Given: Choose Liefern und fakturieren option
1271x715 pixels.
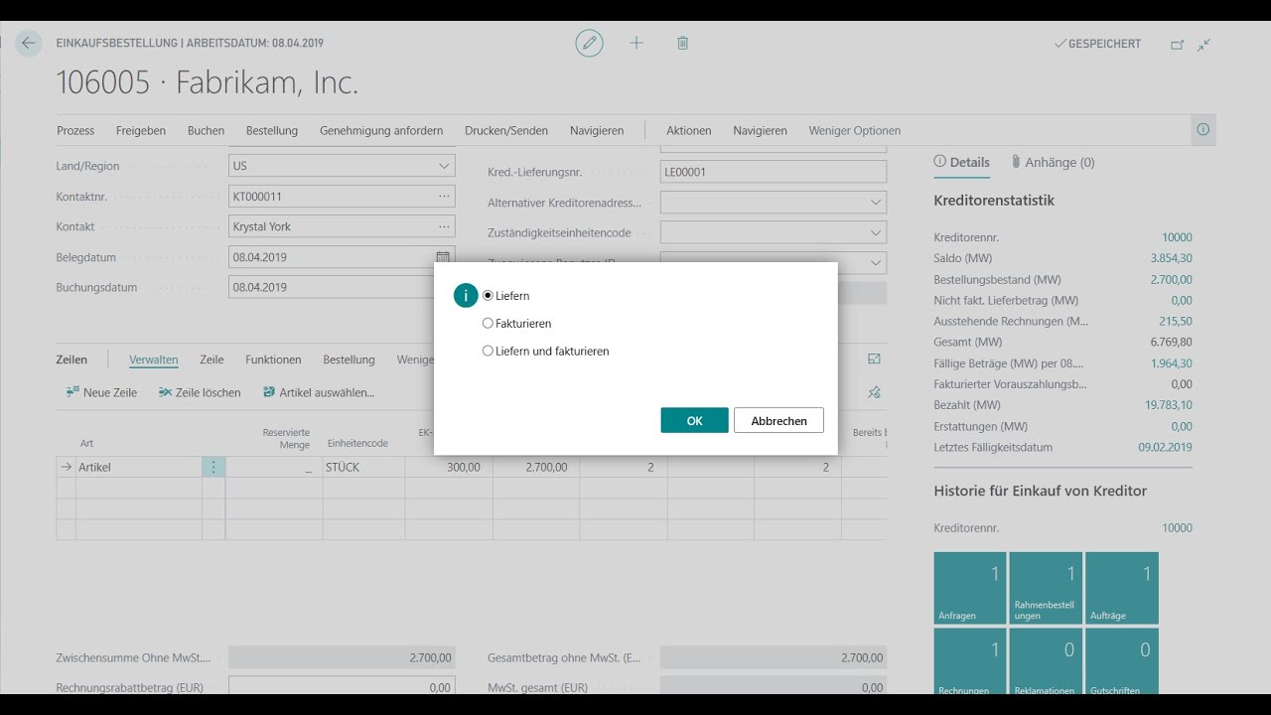Looking at the screenshot, I should coord(488,352).
